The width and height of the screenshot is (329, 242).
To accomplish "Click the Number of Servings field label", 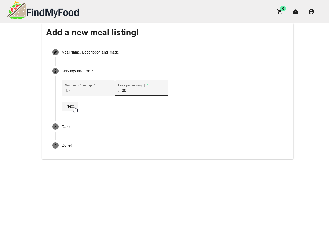I will pos(79,85).
